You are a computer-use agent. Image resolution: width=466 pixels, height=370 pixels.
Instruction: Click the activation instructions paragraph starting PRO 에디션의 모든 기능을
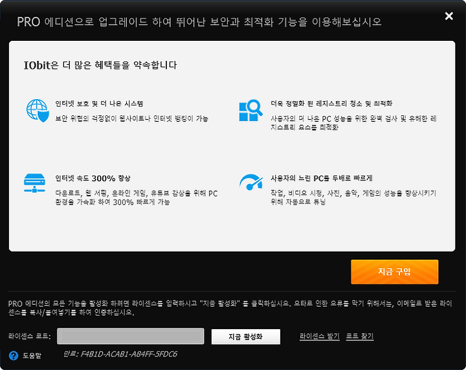[x=230, y=308]
